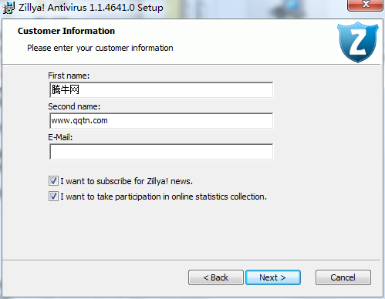Image resolution: width=385 pixels, height=299 pixels.
Task: Click the "Second name:" label
Action: click(74, 106)
